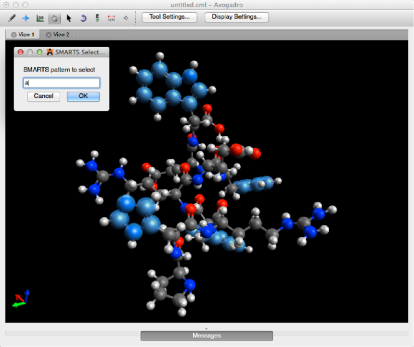
Task: Activate the Manipulate hand tool
Action: 54,18
